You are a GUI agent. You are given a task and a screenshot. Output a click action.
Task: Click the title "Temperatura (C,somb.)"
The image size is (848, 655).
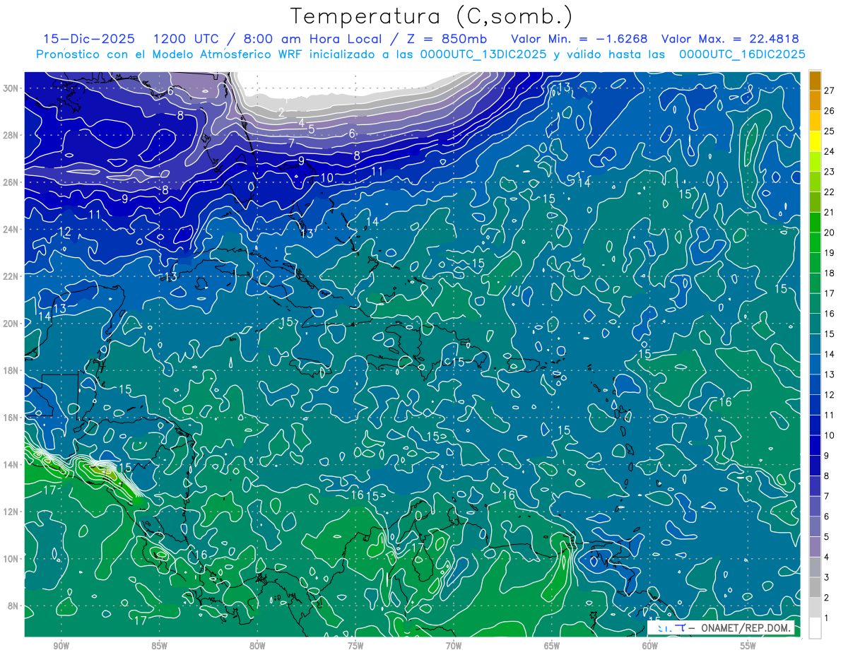coord(431,17)
